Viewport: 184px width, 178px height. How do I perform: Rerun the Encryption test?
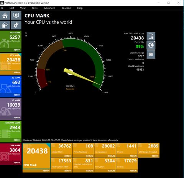(112, 171)
